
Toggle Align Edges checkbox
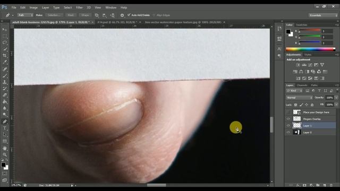154,15
